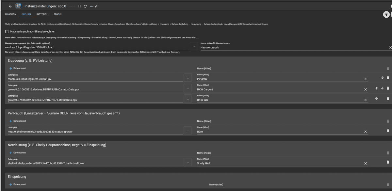The image size is (392, 191).
Task: Click the 'Hausverbrauch gesamt' datapoint input
Action: [65, 47]
